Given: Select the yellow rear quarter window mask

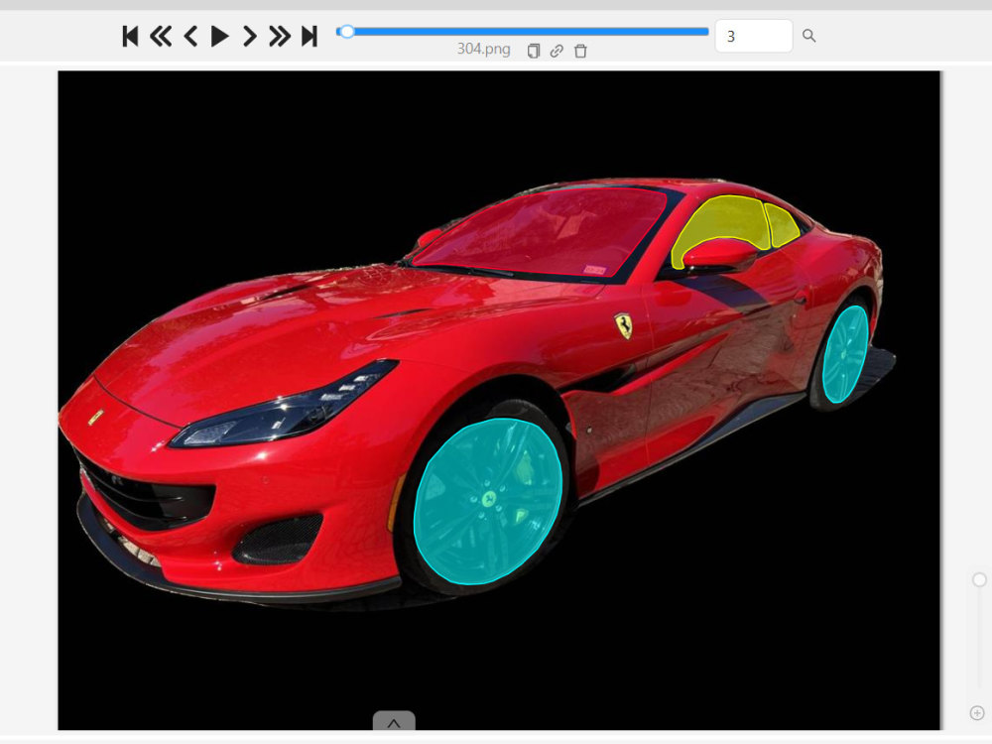Looking at the screenshot, I should click(x=782, y=224).
